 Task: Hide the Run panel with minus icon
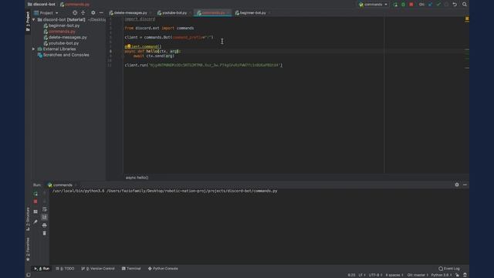(465, 185)
